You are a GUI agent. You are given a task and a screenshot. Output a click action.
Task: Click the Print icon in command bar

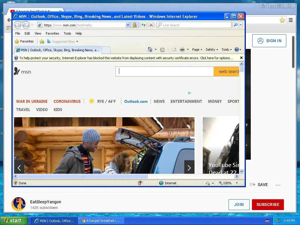coord(182,50)
